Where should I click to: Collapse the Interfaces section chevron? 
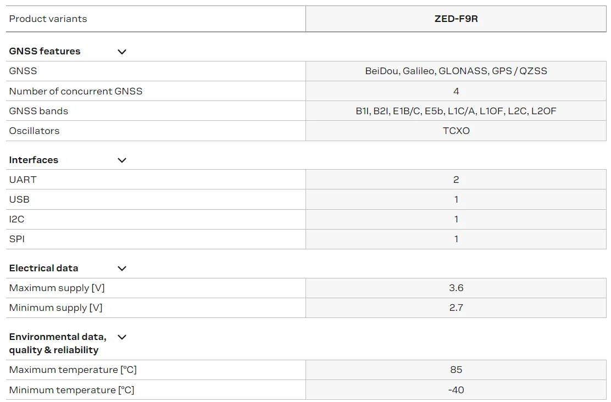click(x=122, y=160)
